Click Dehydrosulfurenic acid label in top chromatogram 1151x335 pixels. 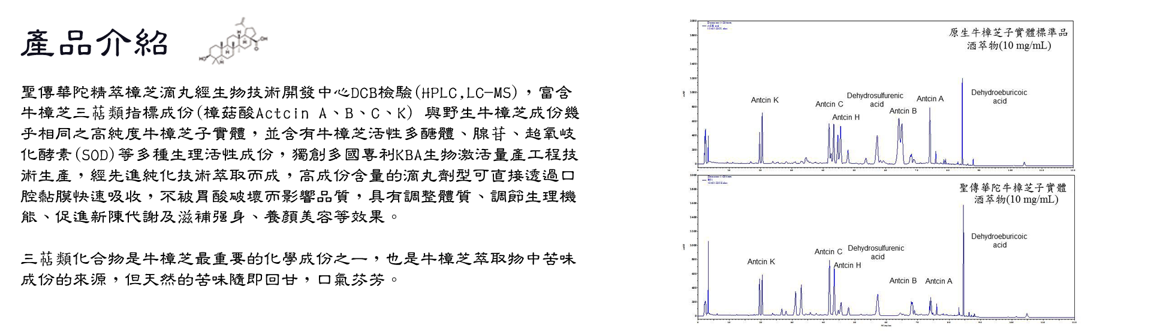click(875, 100)
